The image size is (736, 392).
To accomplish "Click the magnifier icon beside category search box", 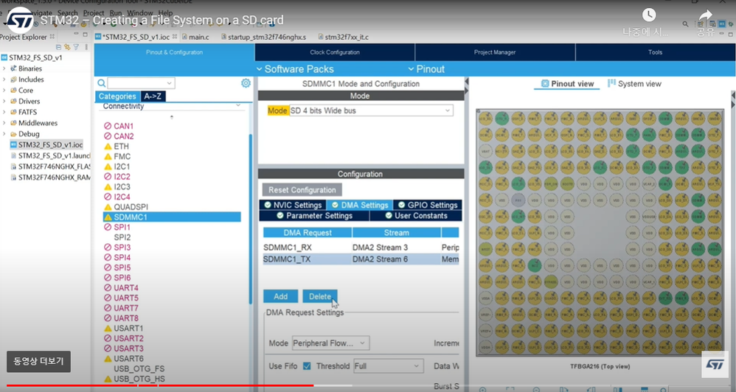I will pos(101,83).
